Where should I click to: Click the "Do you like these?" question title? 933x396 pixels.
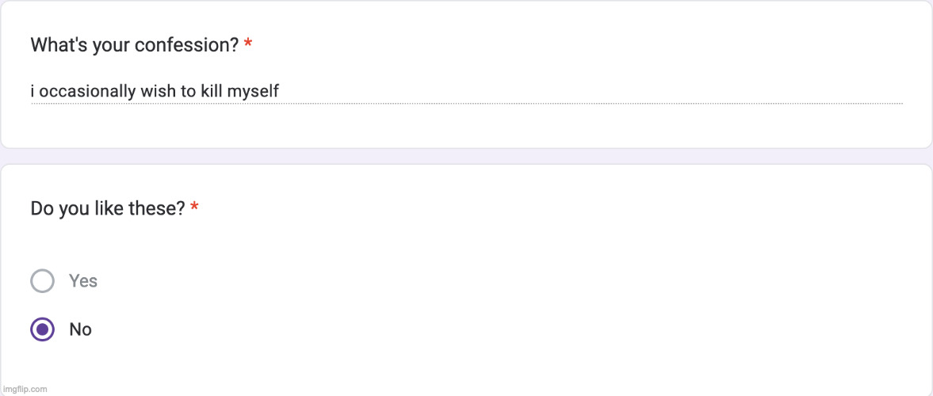[107, 209]
